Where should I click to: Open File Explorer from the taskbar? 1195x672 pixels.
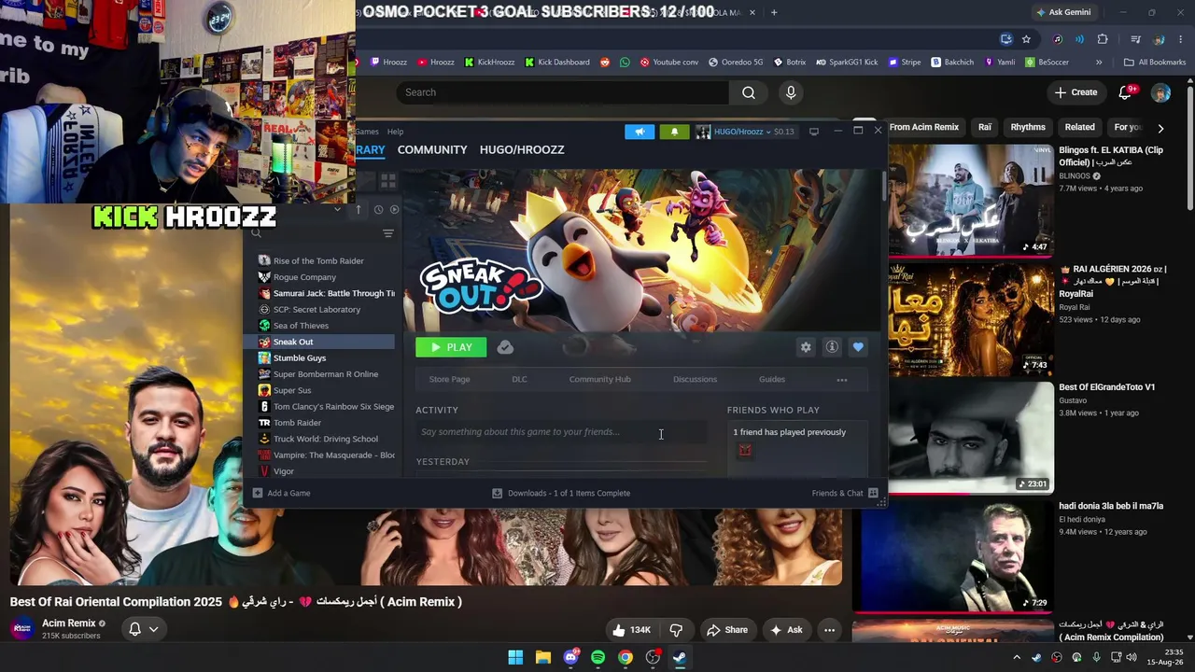click(543, 657)
